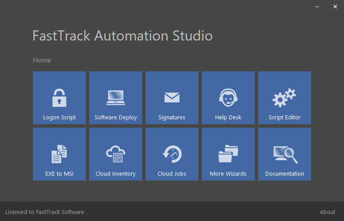Start the EXE to MSI wizard

tap(59, 154)
